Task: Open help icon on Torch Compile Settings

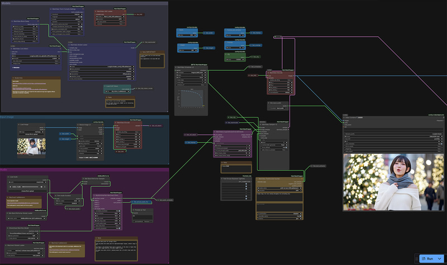Action: pos(83,9)
